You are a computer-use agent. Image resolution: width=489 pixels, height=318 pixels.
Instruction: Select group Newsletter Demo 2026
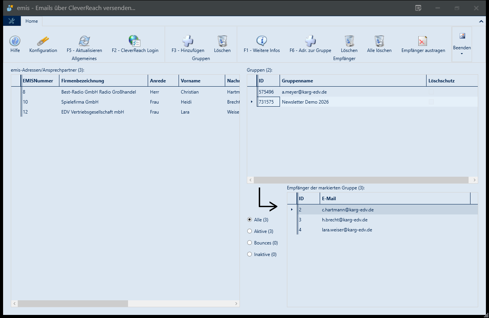pyautogui.click(x=363, y=102)
